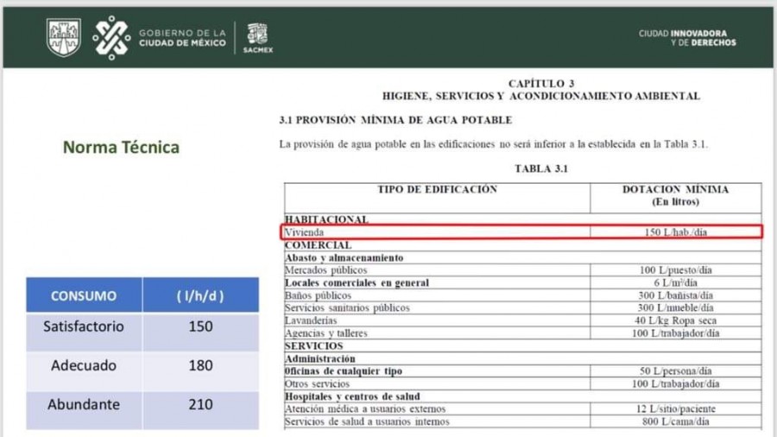Image resolution: width=777 pixels, height=437 pixels.
Task: Click the '50 L/persona/día' value
Action: tap(675, 371)
